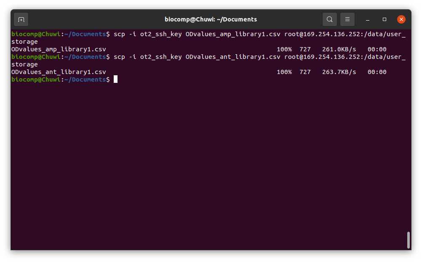
Task: Click ODvalues_ant_library1.csv in the transfer output line
Action: click(x=59, y=72)
